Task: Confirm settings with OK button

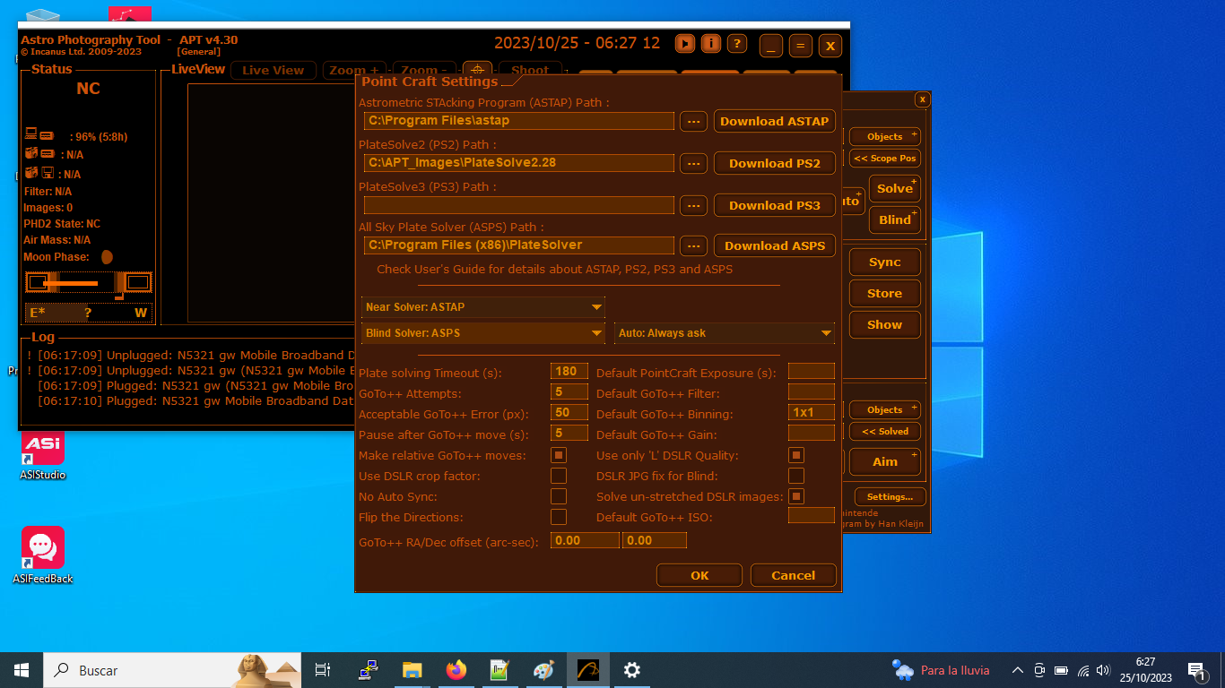Action: [x=699, y=575]
